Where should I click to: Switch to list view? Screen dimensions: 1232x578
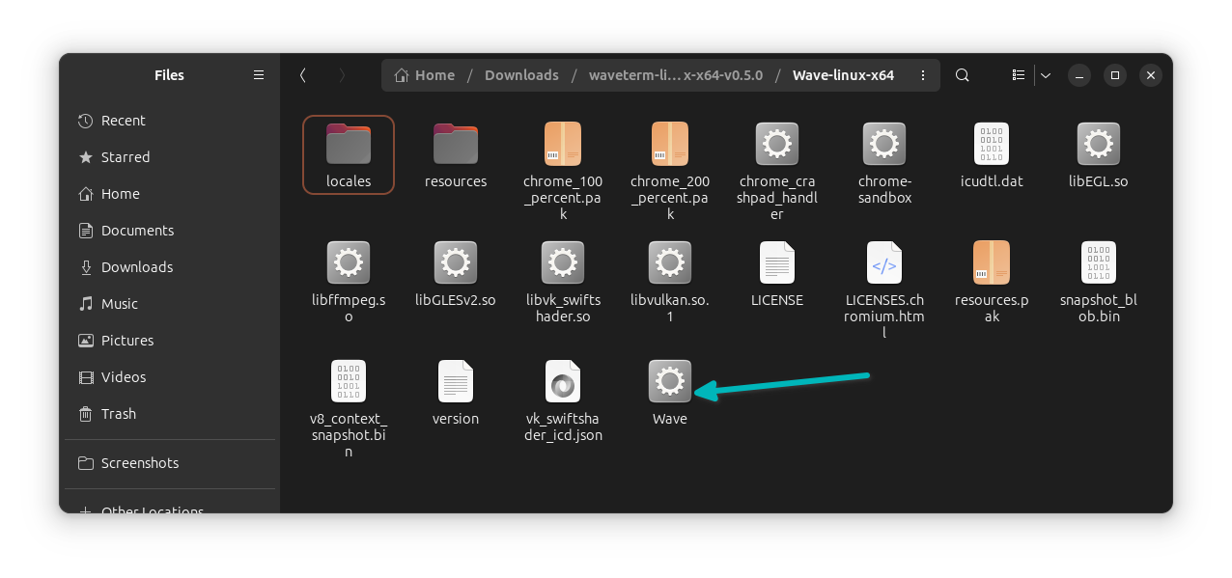[1018, 74]
